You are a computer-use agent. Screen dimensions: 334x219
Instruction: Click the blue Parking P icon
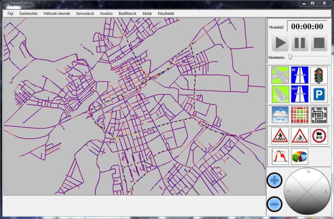319,94
